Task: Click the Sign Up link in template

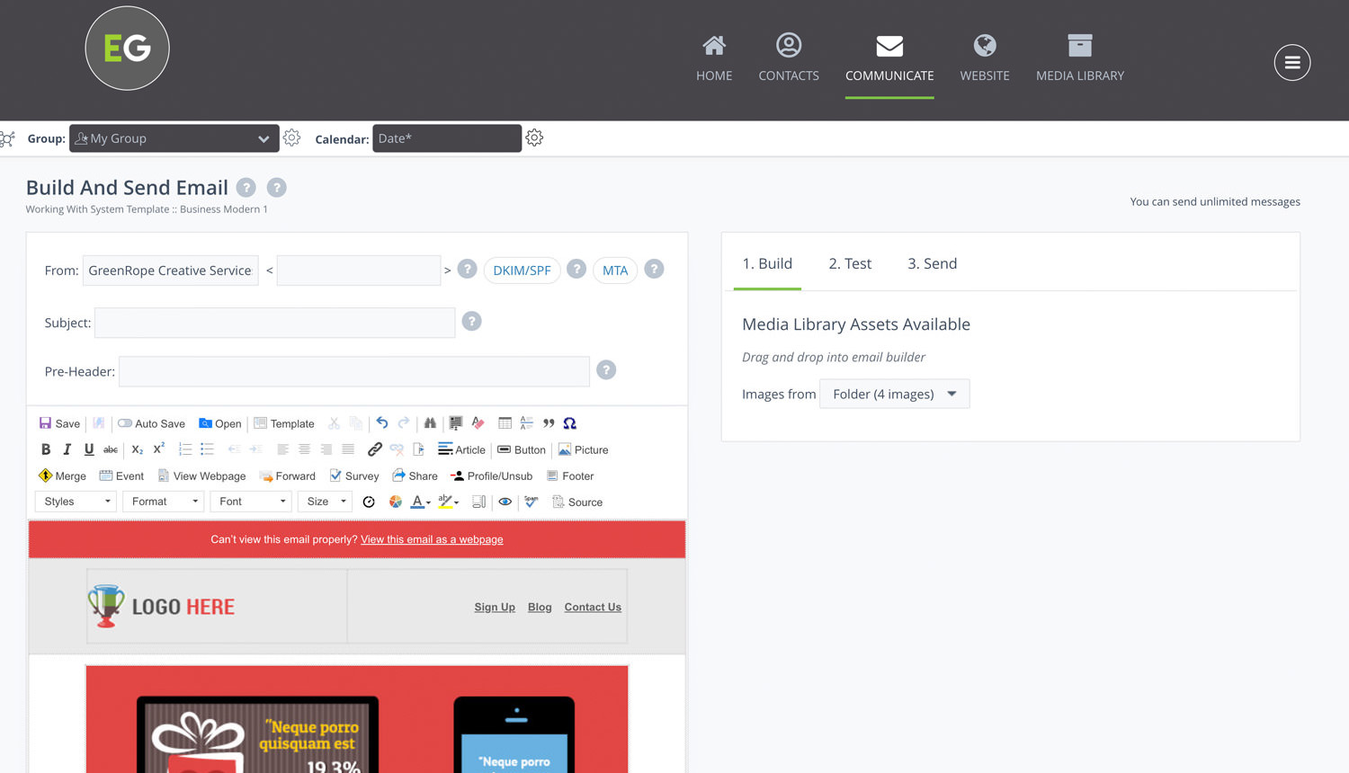Action: [x=495, y=607]
